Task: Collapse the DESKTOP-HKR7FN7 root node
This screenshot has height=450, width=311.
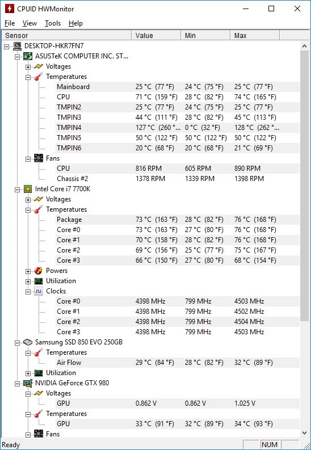Action: pos(7,47)
